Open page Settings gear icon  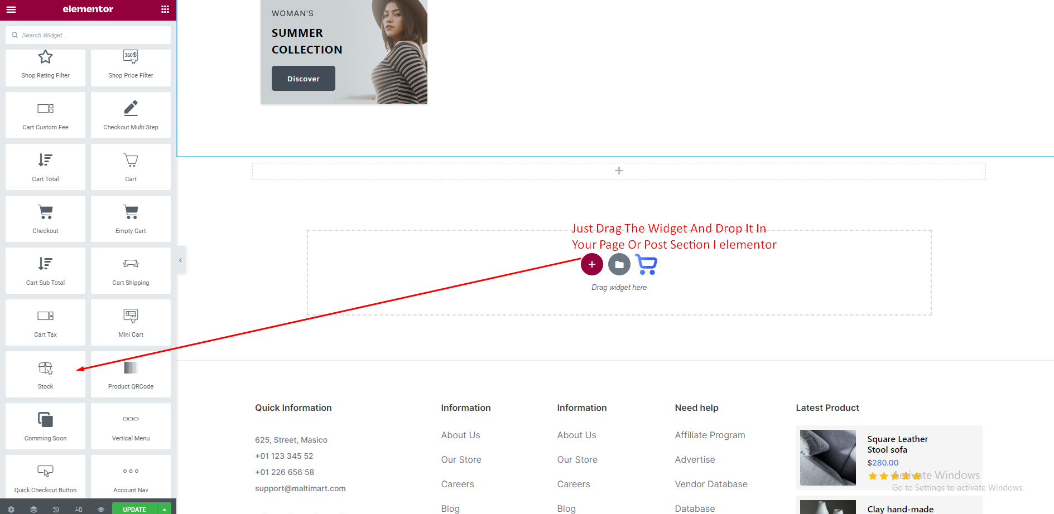(11, 509)
